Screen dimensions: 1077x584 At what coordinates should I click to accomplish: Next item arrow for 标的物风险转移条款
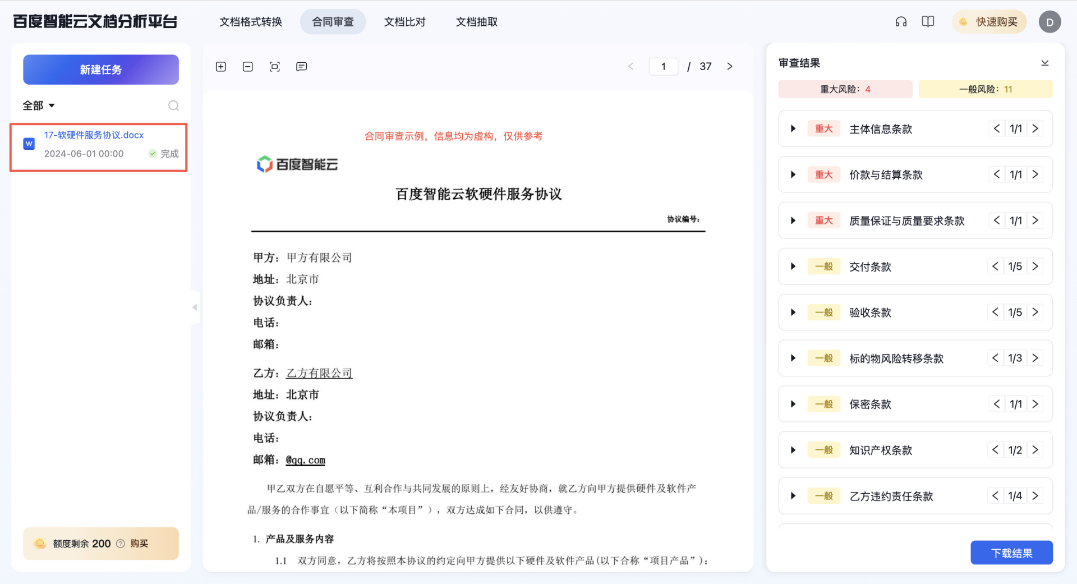tap(1035, 358)
